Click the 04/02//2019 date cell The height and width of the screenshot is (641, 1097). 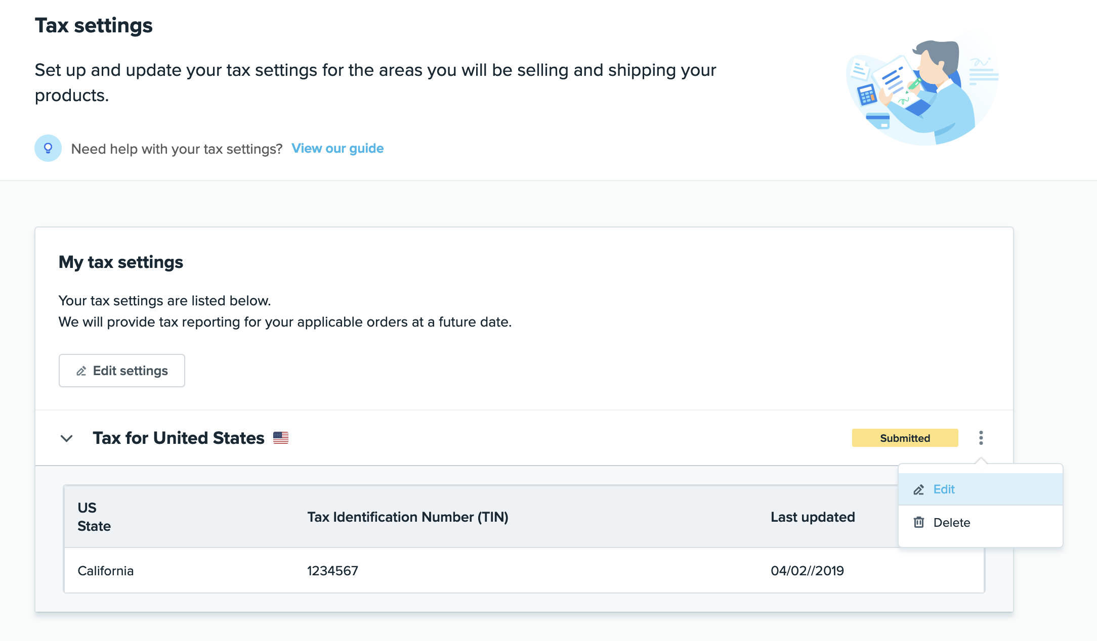(x=807, y=571)
